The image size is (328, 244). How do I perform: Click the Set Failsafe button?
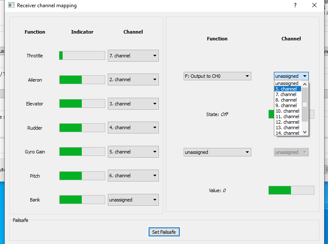pos(164,232)
